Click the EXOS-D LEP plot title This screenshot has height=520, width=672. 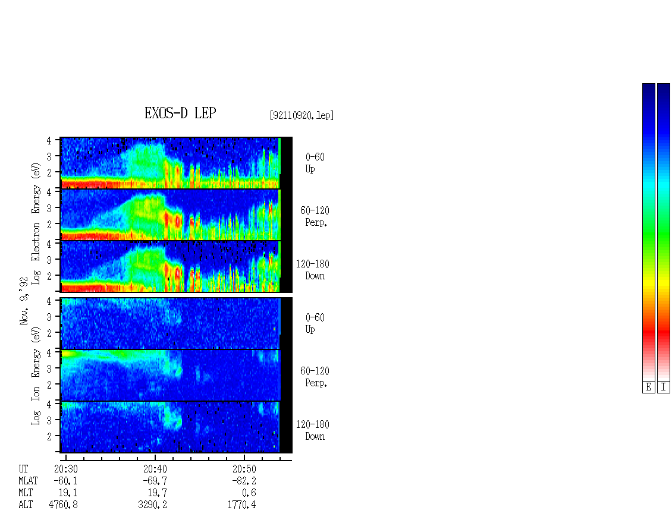(180, 113)
